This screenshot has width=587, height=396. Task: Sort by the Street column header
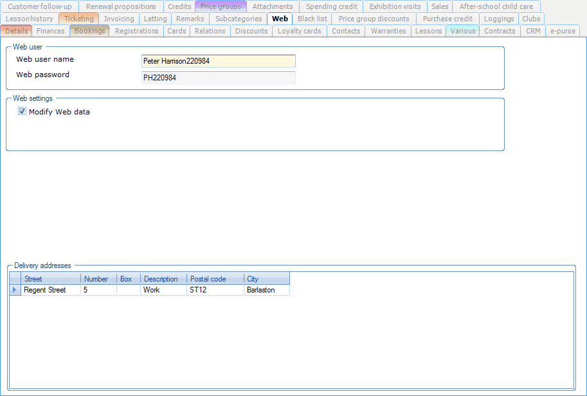click(x=51, y=279)
